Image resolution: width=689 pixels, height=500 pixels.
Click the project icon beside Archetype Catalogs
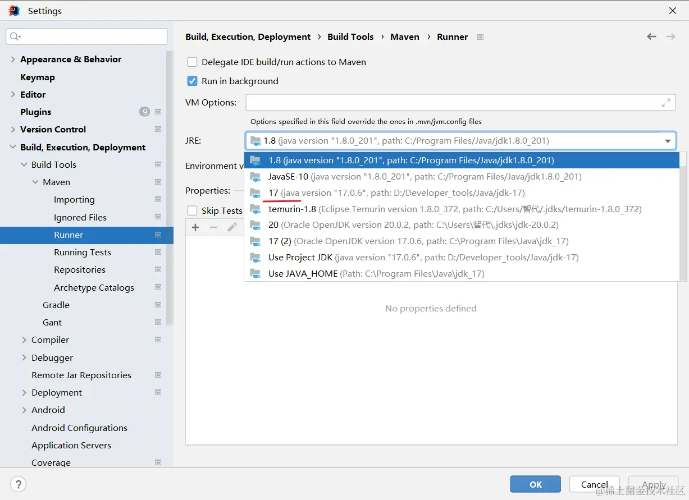(158, 287)
